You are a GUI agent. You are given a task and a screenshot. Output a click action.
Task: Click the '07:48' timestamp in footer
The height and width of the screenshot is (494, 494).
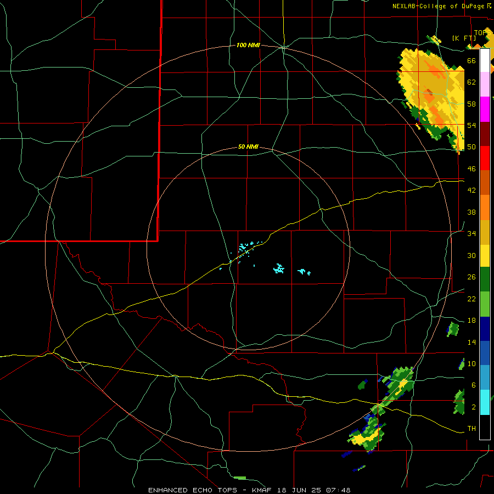338,490
